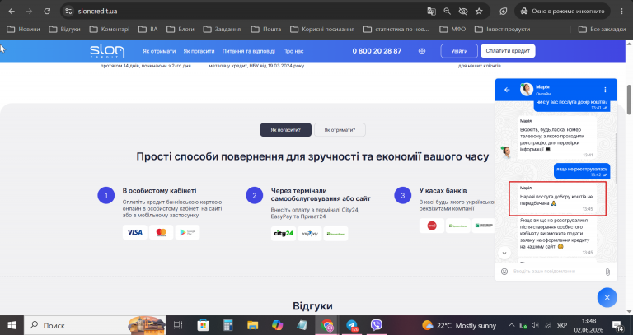
Task: Go back in the chat widget
Action: (507, 90)
